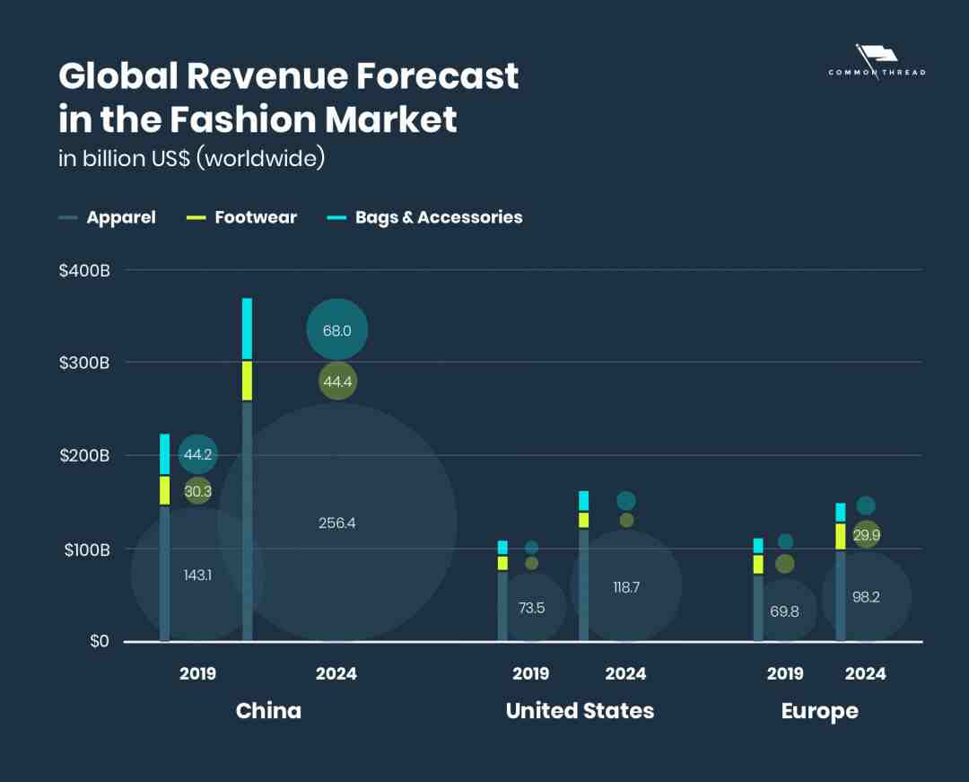
Task: Click the 2019 label under Europe
Action: (785, 674)
